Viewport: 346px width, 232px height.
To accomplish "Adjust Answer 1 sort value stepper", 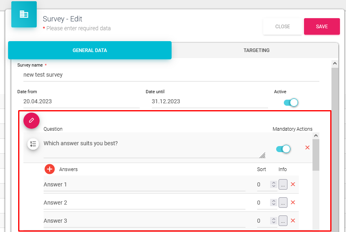I will (x=273, y=184).
